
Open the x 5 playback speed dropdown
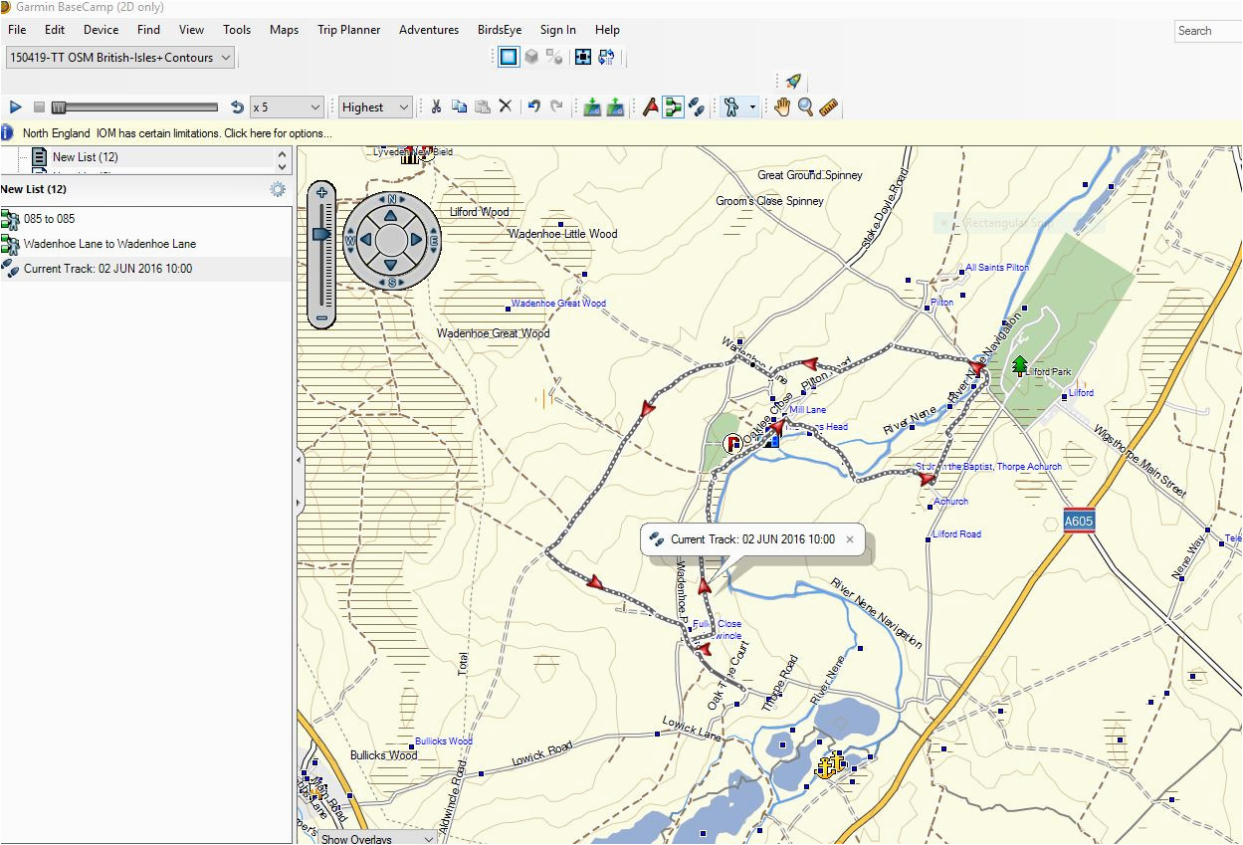[288, 106]
